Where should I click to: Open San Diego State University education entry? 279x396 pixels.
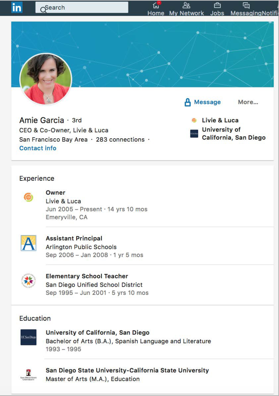click(127, 371)
